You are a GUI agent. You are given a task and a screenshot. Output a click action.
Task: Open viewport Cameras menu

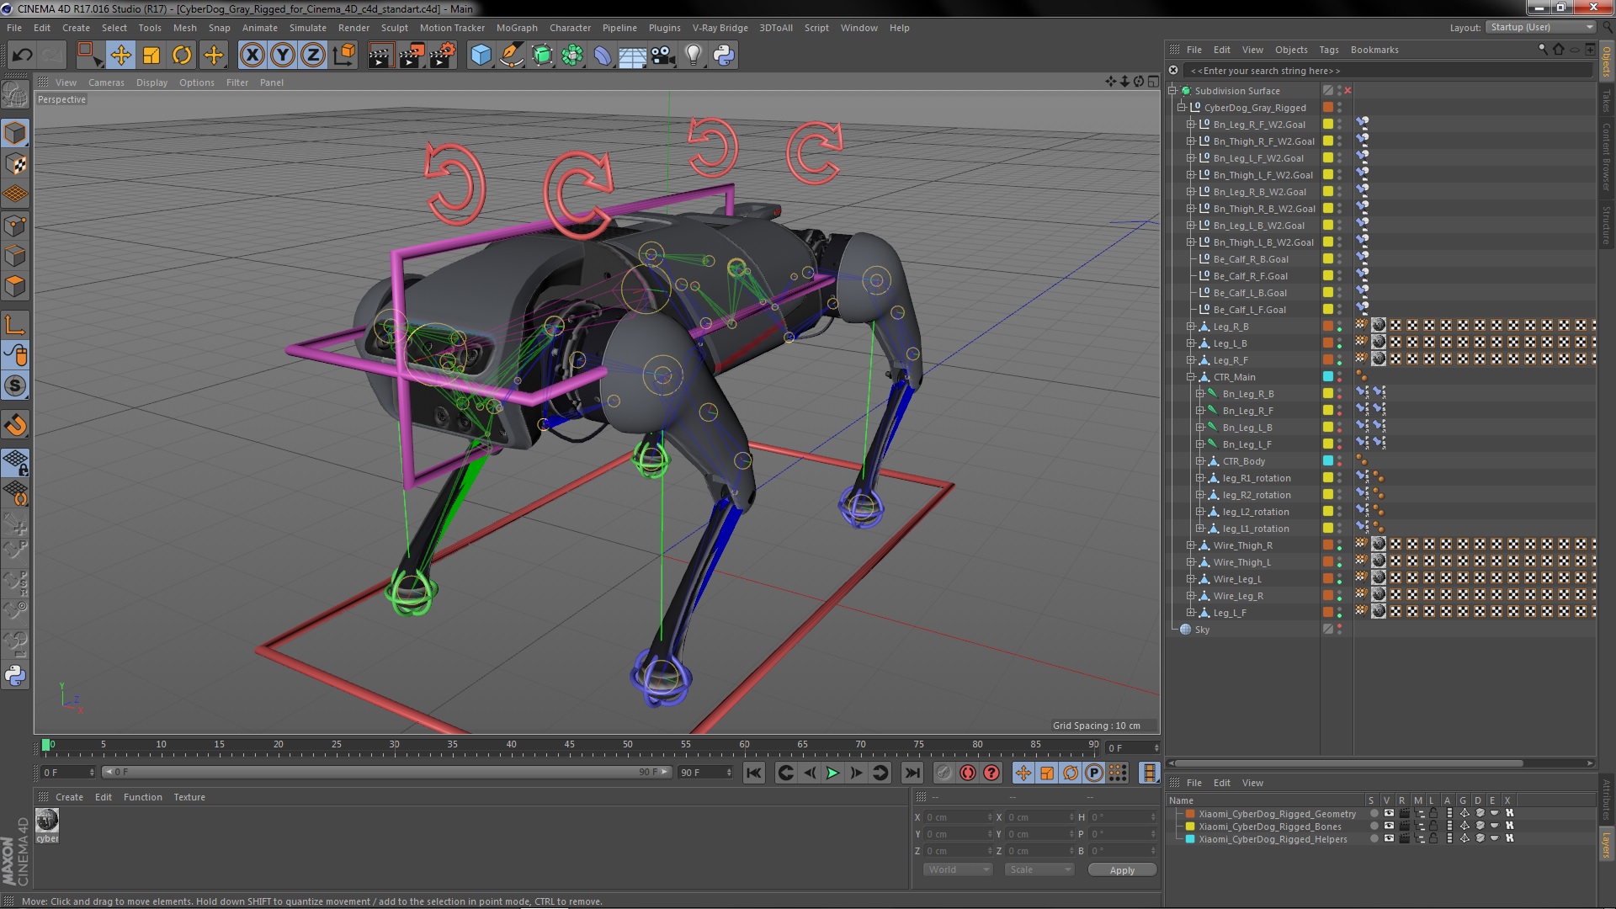(x=106, y=82)
